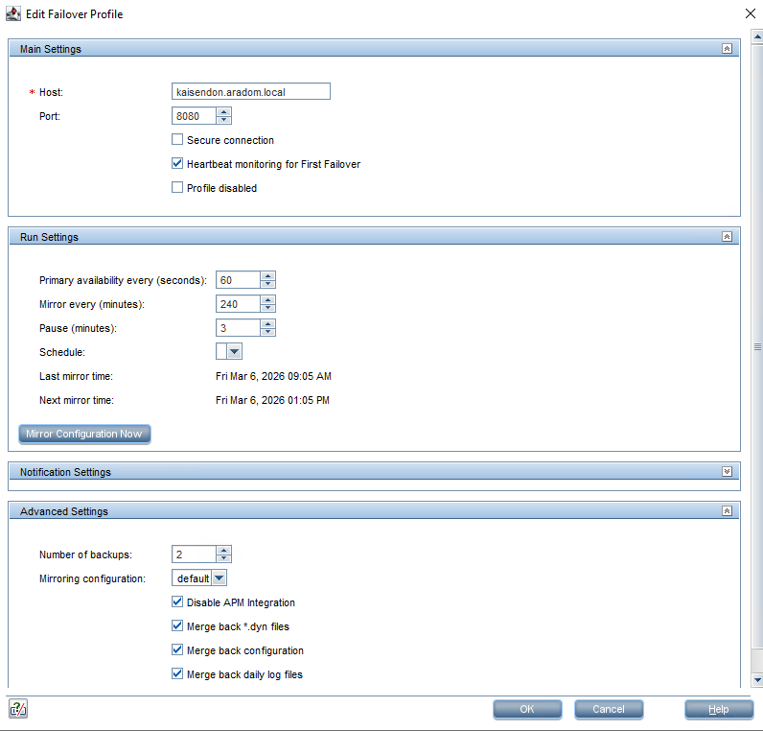Decrease Primary availability seconds value
This screenshot has height=731, width=763.
[x=268, y=284]
